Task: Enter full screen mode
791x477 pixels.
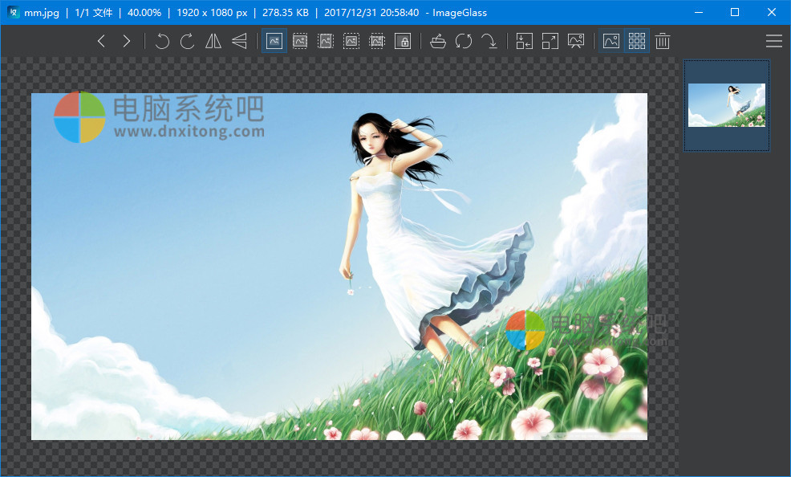Action: click(550, 40)
